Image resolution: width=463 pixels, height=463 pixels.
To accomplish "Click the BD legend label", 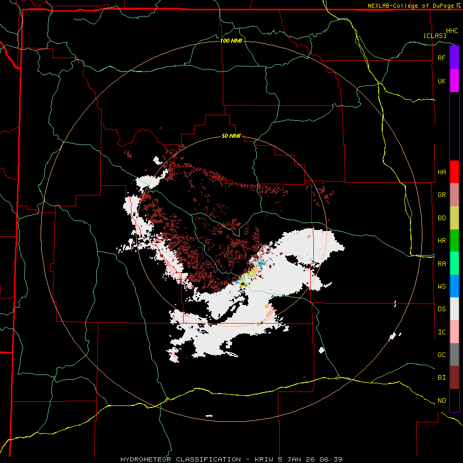I will tap(441, 218).
